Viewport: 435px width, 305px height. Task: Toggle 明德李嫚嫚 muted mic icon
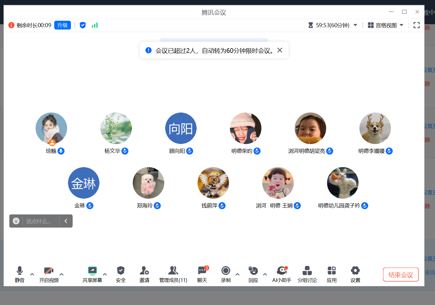tap(389, 151)
